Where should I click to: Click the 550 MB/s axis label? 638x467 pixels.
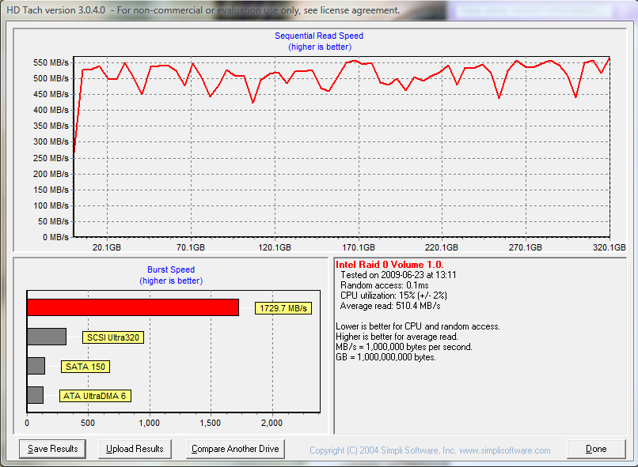point(51,62)
